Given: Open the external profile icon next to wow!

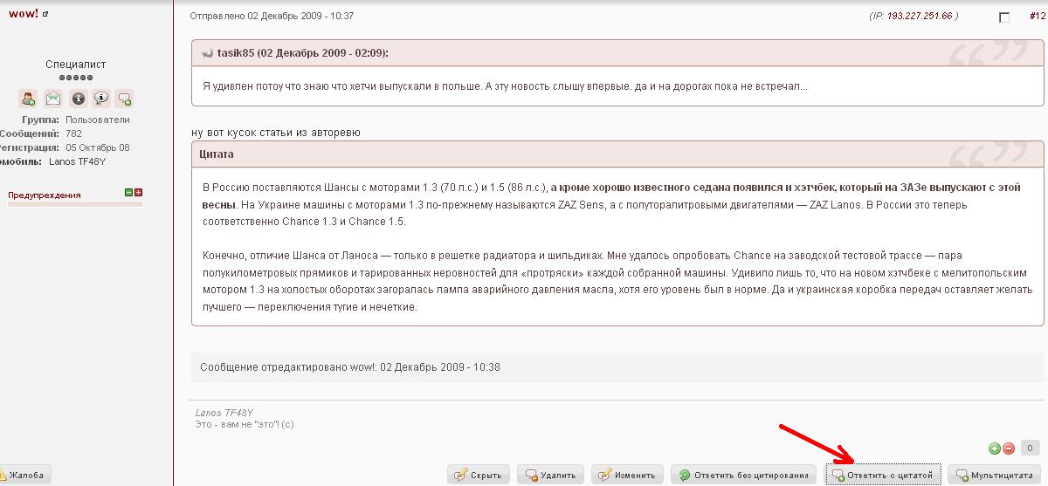Looking at the screenshot, I should (x=46, y=15).
